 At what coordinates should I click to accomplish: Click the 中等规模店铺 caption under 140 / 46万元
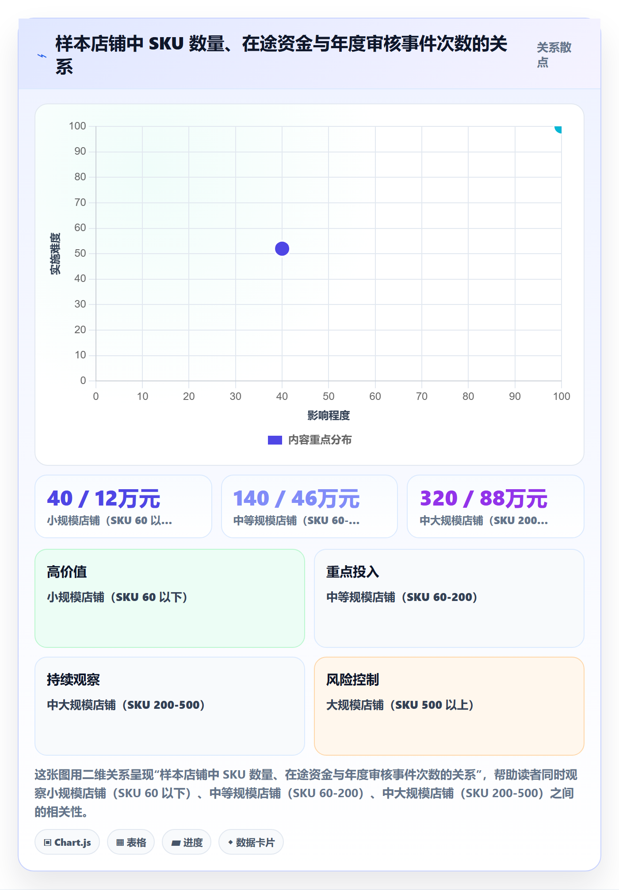coord(296,521)
